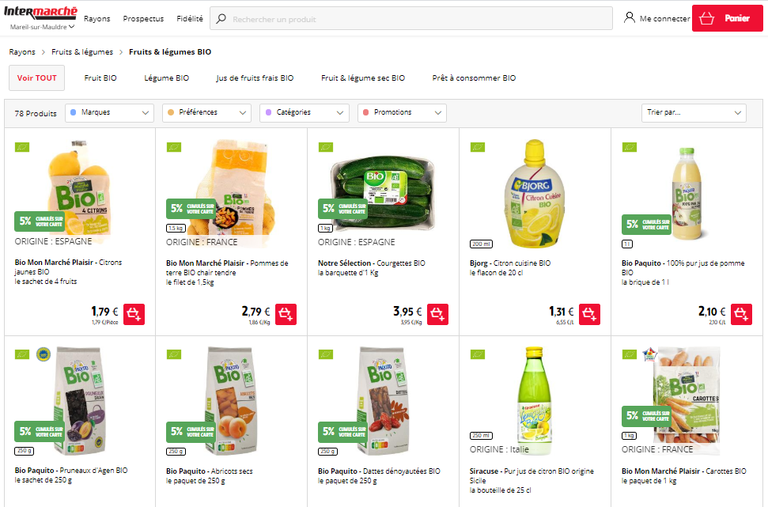Open Bio Mon Marché Plaisir Citrons jaunes product
768x507 pixels.
click(x=68, y=271)
